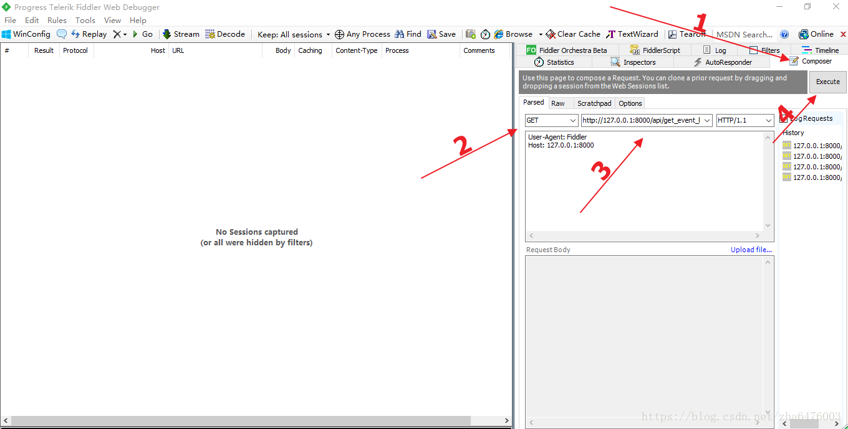Tear off the inspector panel

687,34
